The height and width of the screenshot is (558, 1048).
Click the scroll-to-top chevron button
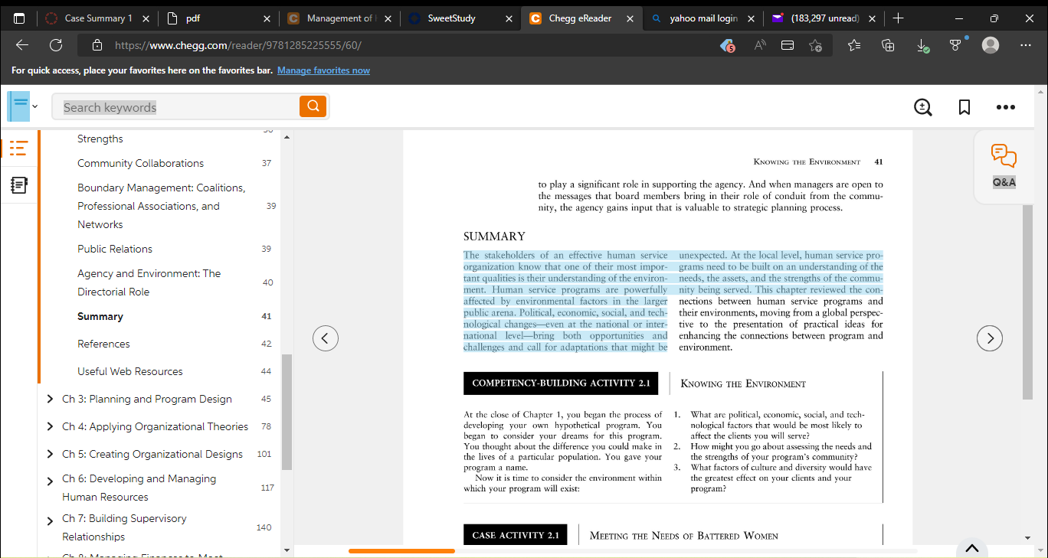click(x=972, y=548)
